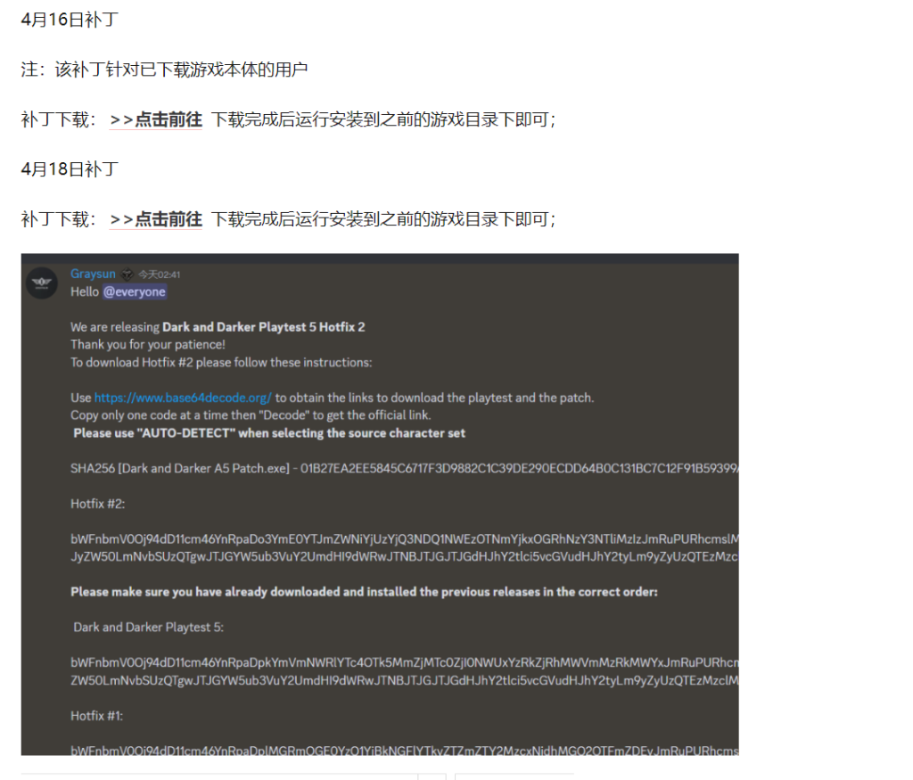Screen dimensions: 913x780
Task: Click Graysun's round profile avatar
Action: (x=42, y=283)
